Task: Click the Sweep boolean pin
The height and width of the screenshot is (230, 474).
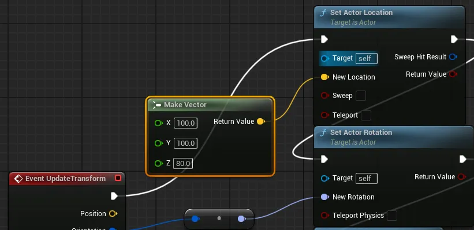Action: (x=324, y=96)
